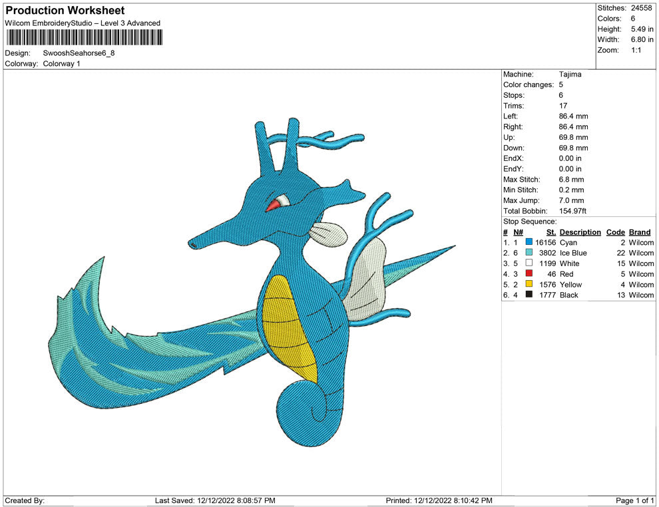Click the barcode under the title
Image resolution: width=659 pixels, height=507 pixels.
point(83,37)
